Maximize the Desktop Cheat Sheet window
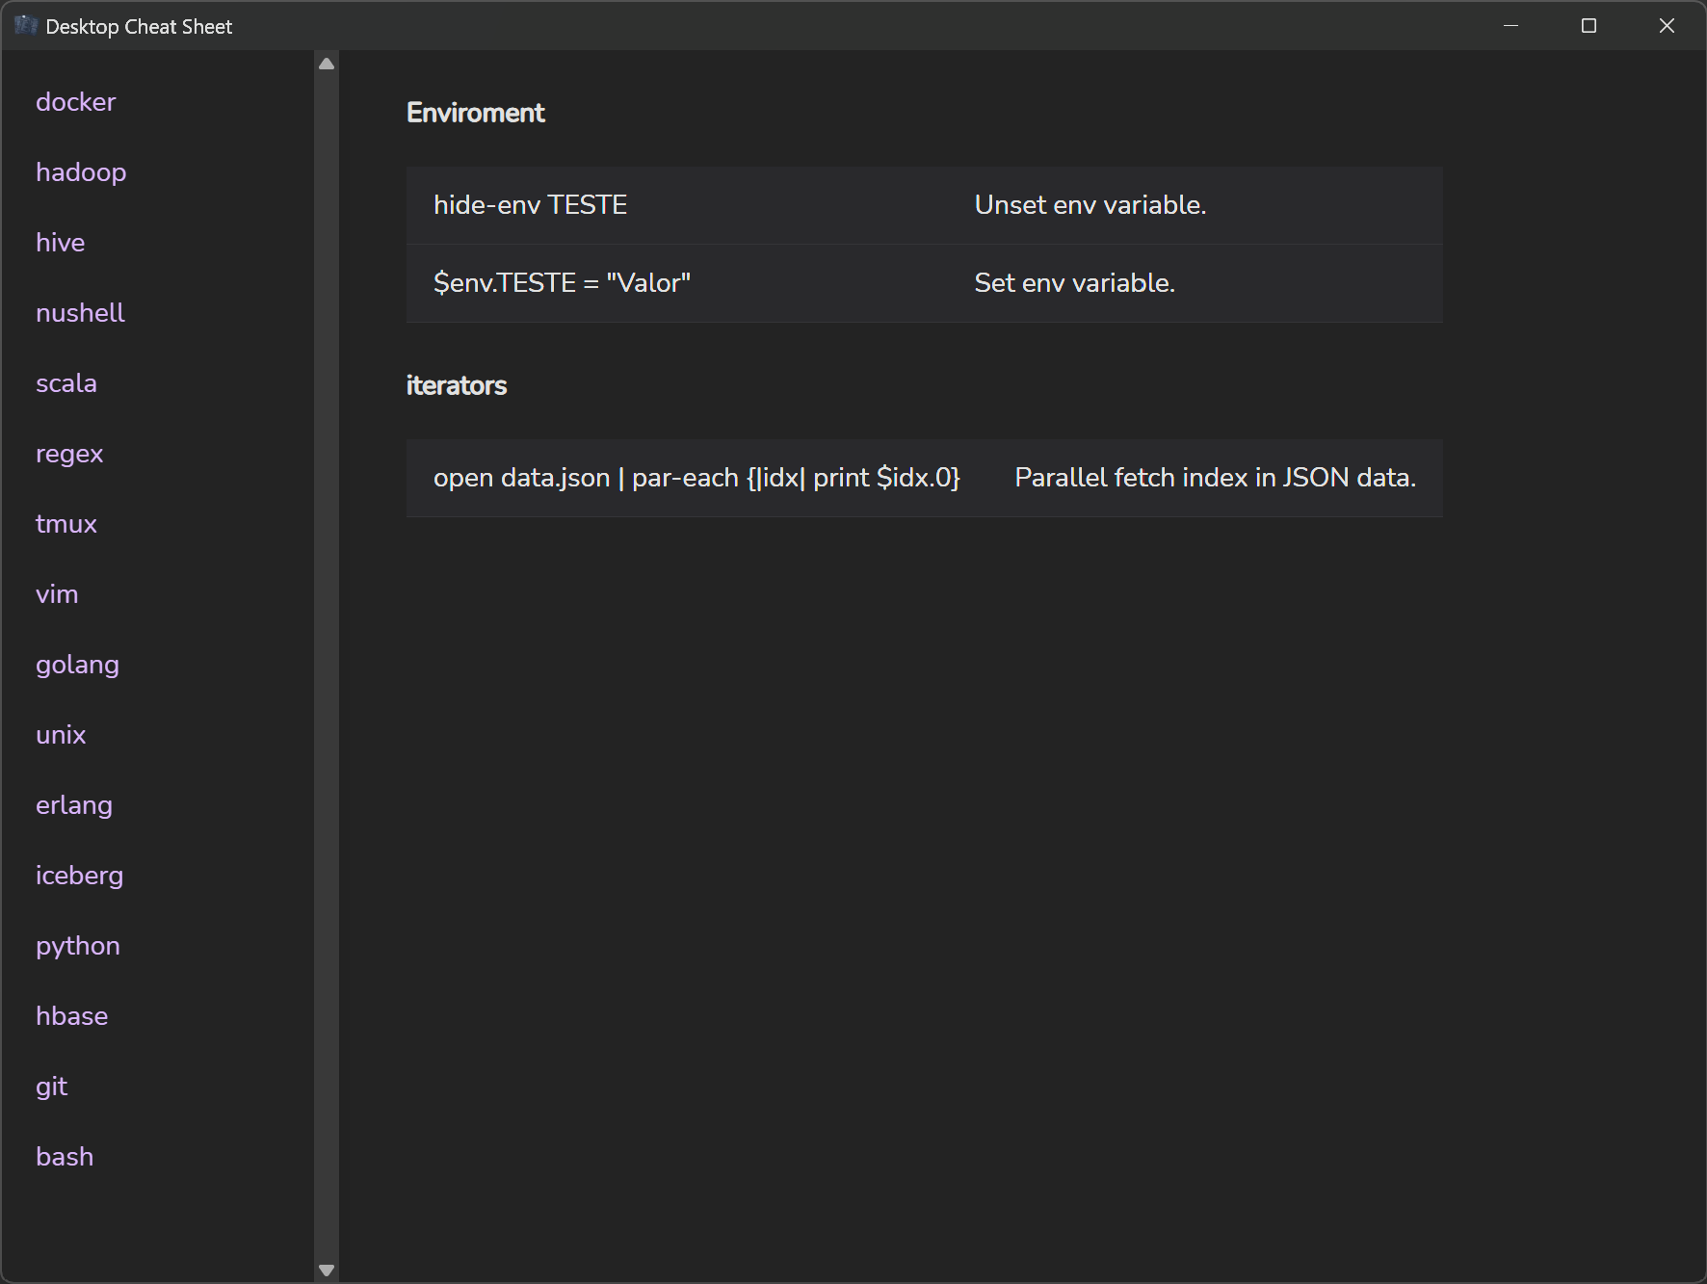1707x1284 pixels. pyautogui.click(x=1589, y=26)
